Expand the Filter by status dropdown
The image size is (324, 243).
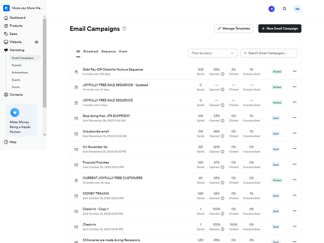[213, 53]
